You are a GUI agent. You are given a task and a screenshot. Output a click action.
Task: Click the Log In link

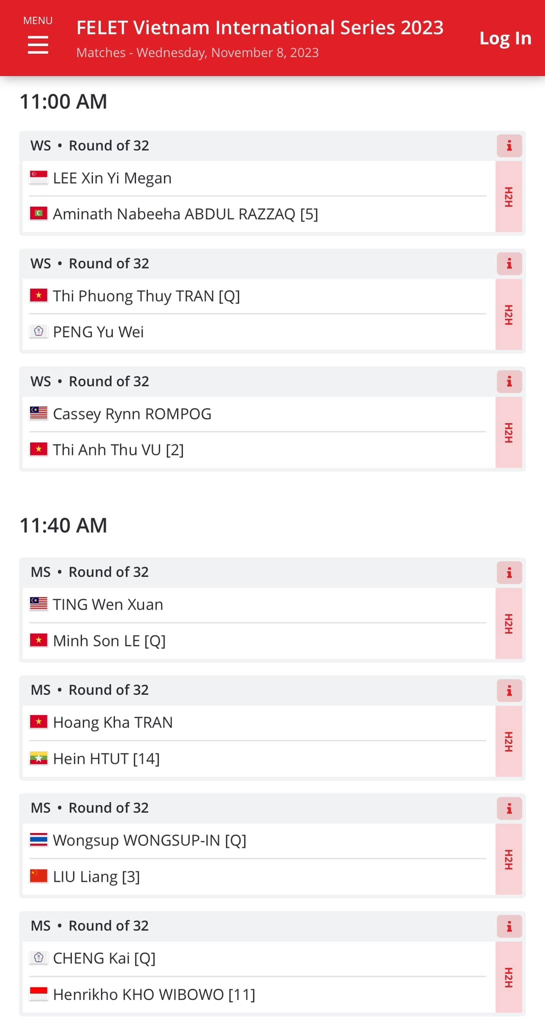click(x=505, y=38)
